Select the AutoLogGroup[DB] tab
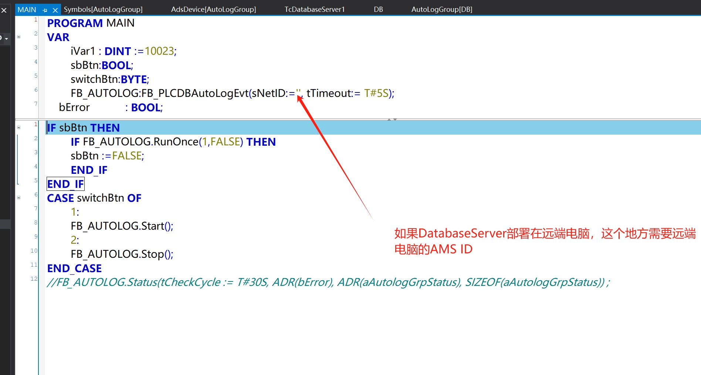 [x=441, y=9]
